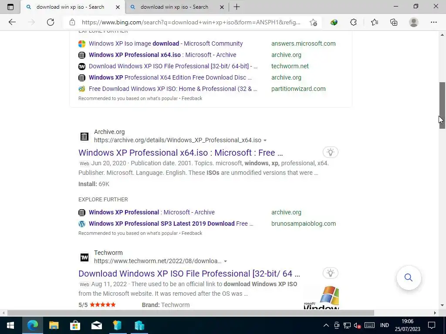
Task: Click the scroll right arrow of horizontal scrollbar
Action: click(435, 313)
